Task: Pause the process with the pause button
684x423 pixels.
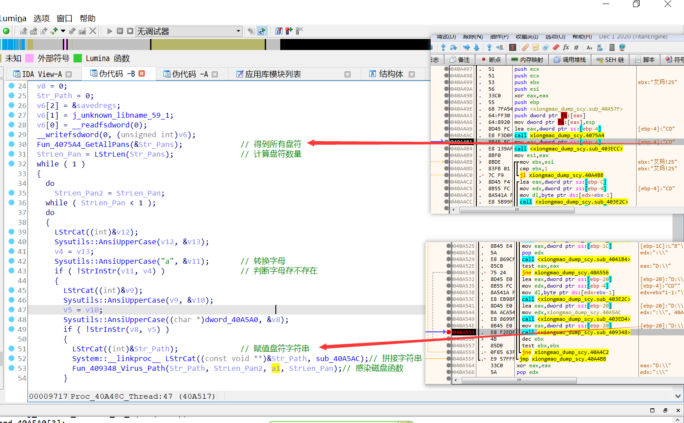Action: (x=120, y=31)
